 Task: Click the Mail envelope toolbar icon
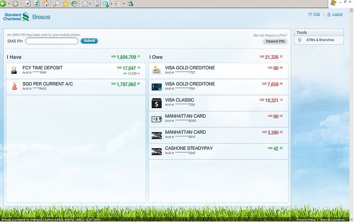tap(85, 3)
